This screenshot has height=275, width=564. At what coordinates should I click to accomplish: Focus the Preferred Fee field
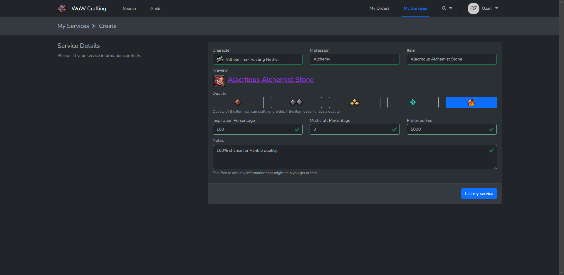(x=451, y=129)
